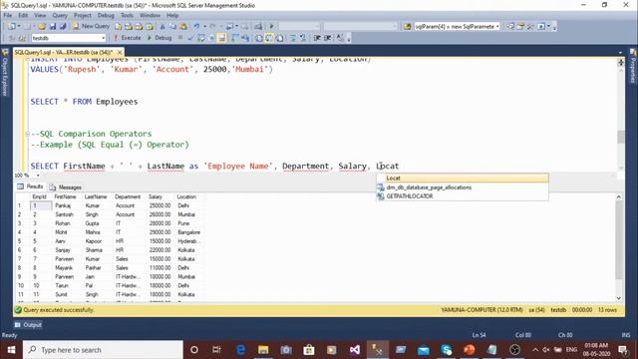This screenshot has height=359, width=638.
Task: Click the Open File folder icon
Action: (42, 27)
